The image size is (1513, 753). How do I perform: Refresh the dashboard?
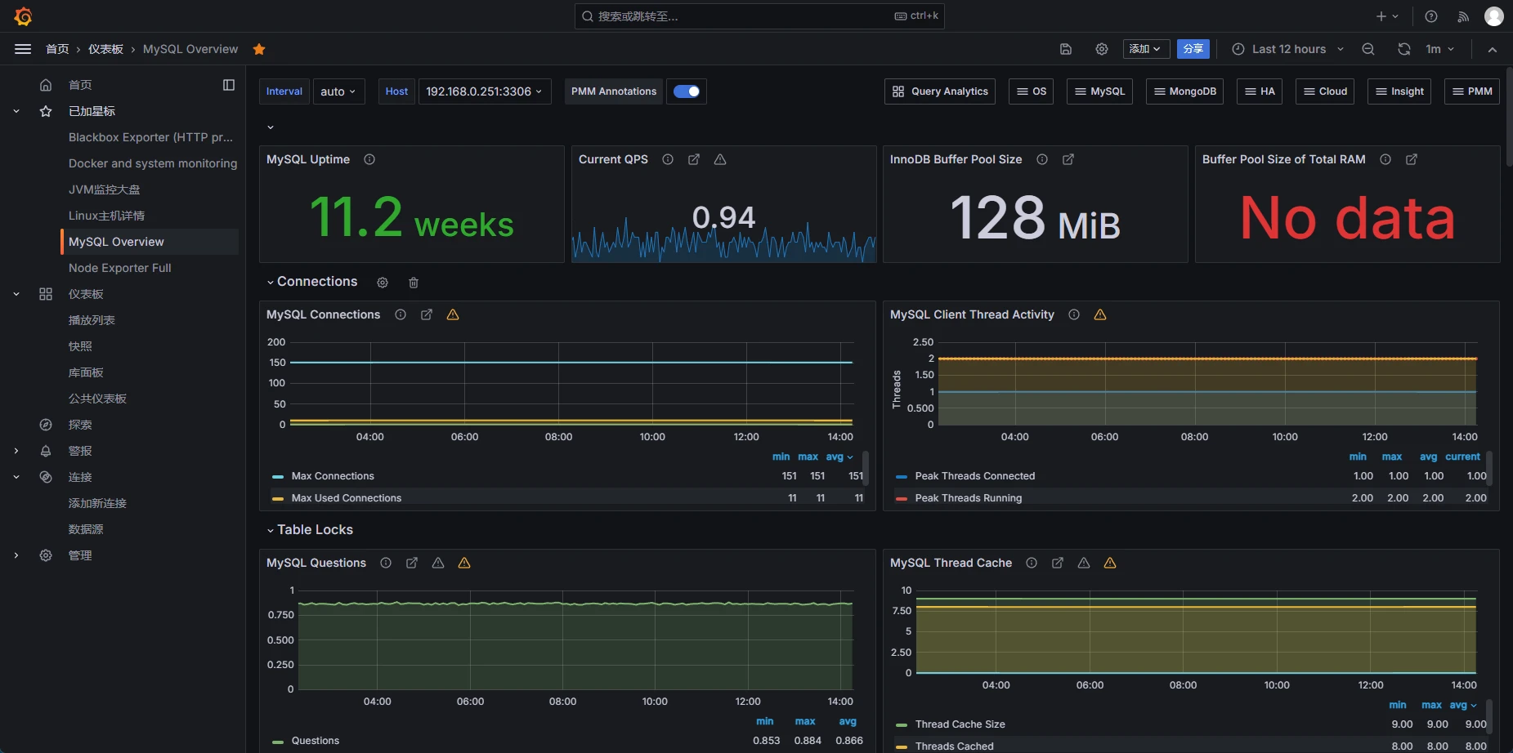[1404, 49]
